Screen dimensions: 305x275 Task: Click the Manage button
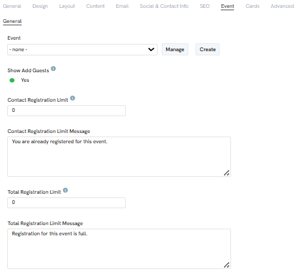tap(175, 49)
